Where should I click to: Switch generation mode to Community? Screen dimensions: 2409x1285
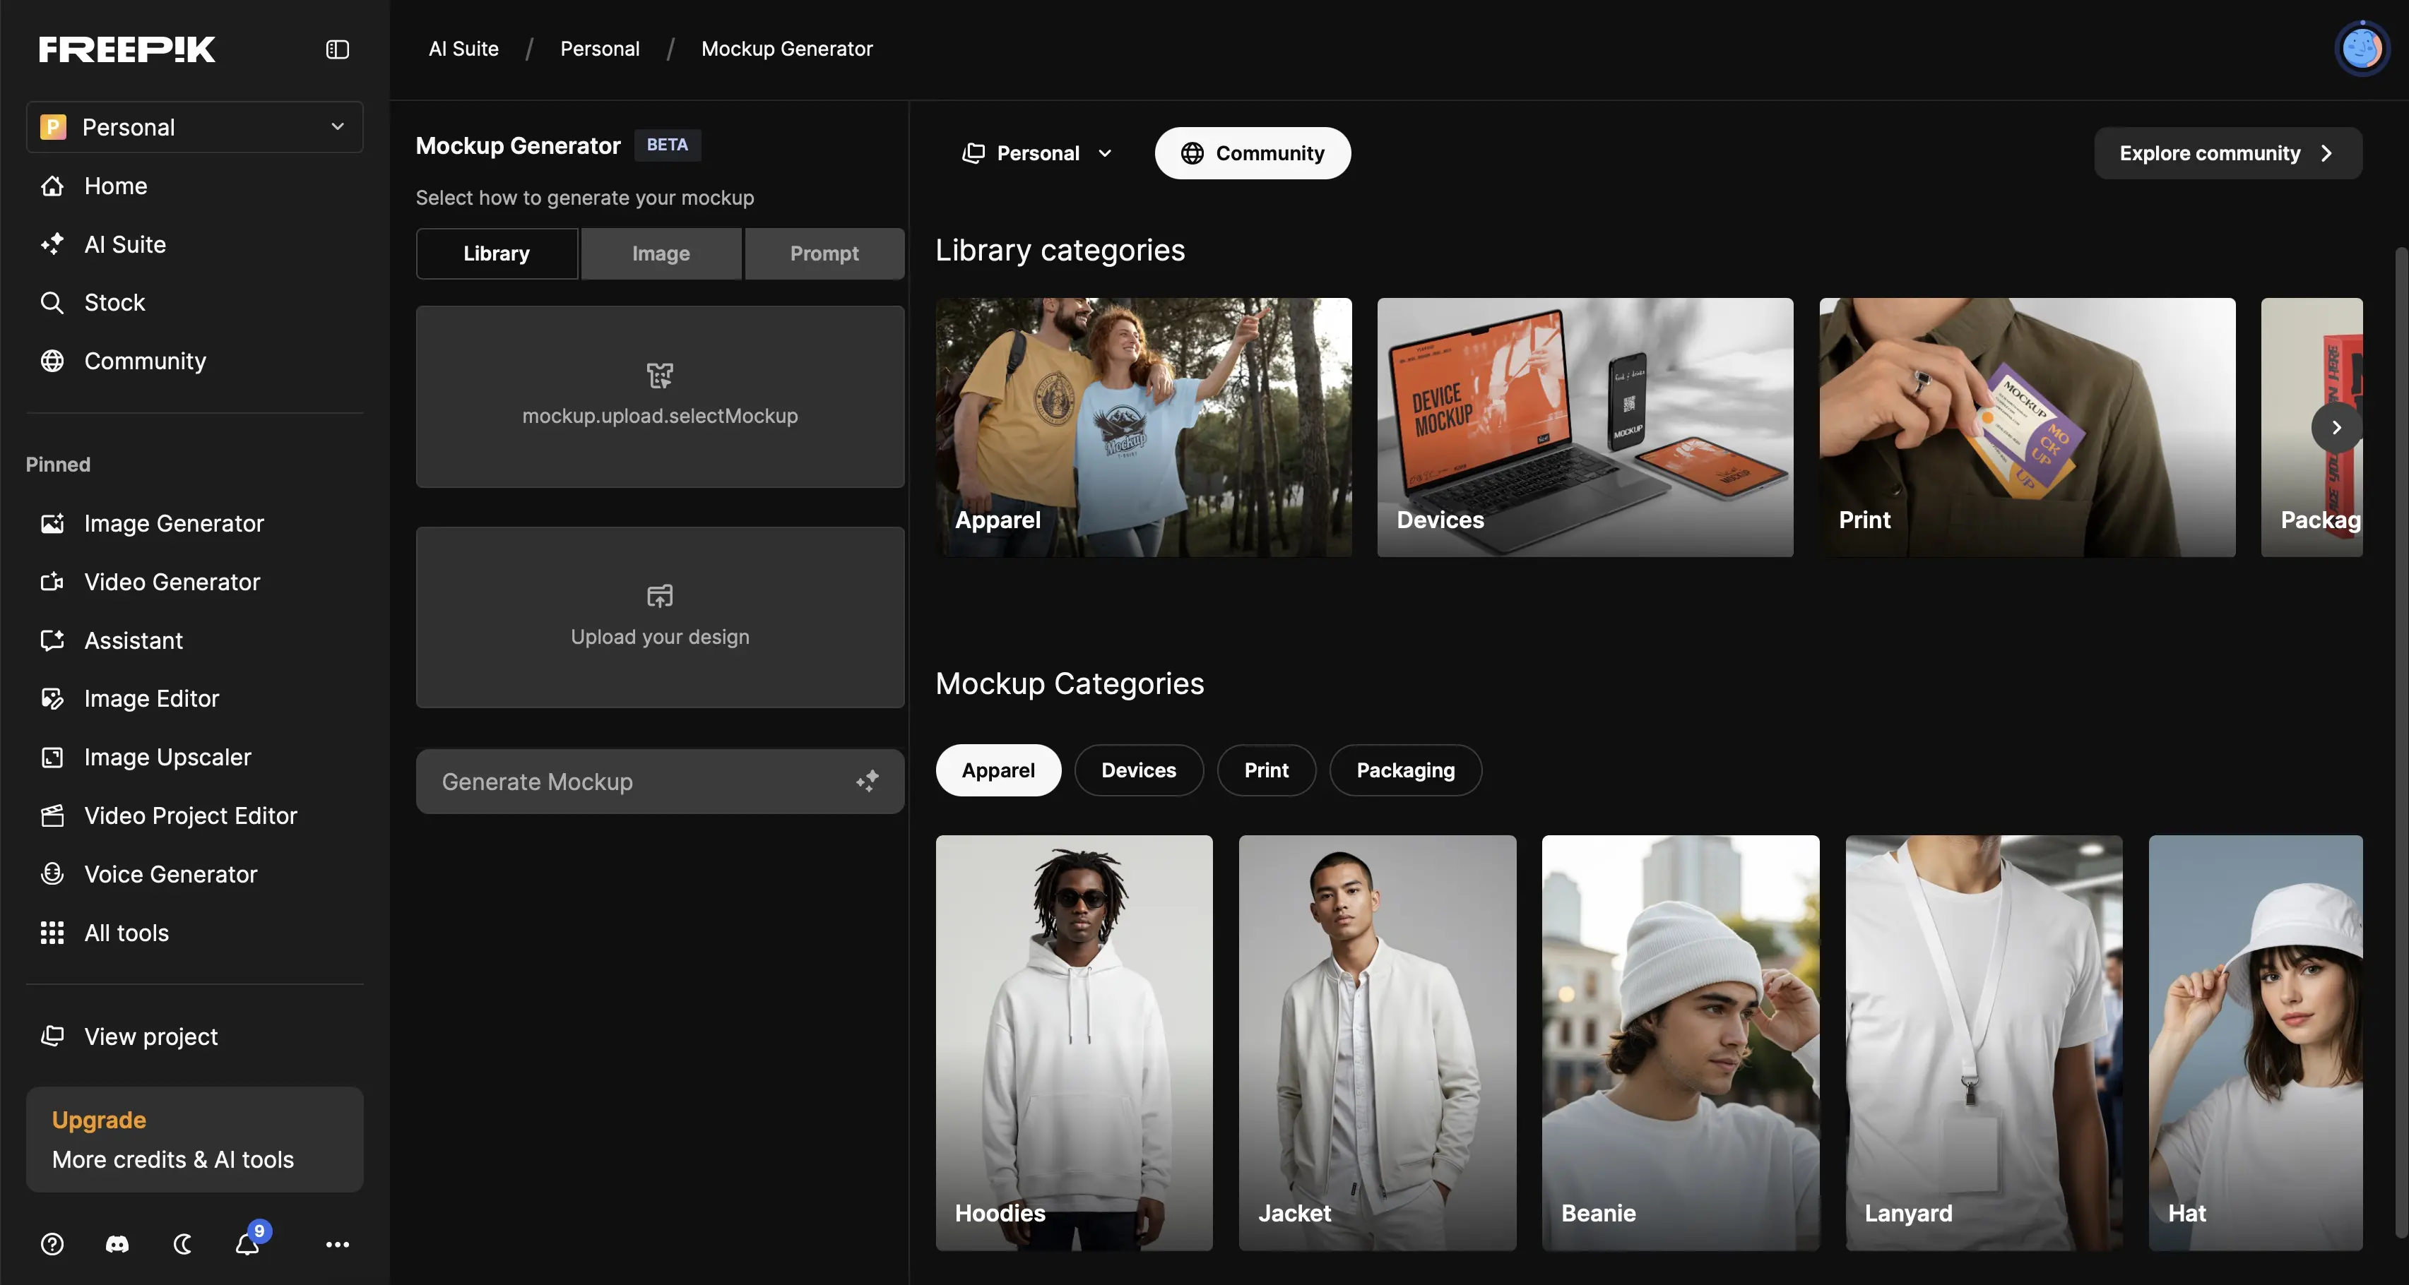tap(1253, 153)
